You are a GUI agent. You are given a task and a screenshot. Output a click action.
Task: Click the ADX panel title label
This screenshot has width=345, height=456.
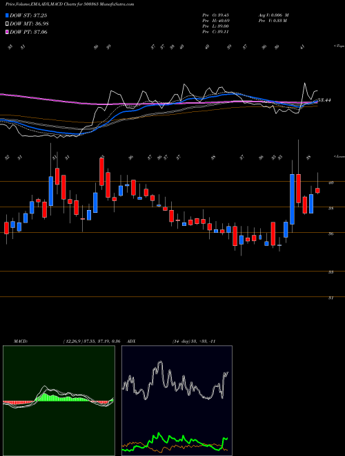tap(132, 341)
